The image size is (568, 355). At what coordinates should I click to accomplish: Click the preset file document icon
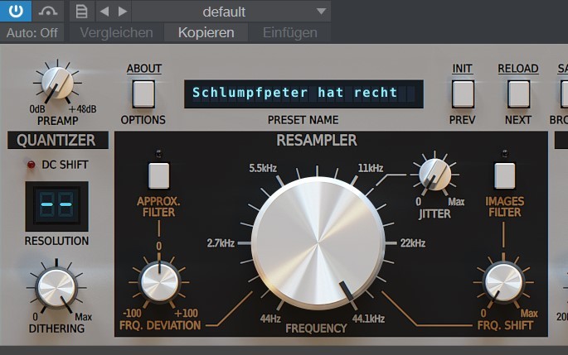click(x=80, y=12)
